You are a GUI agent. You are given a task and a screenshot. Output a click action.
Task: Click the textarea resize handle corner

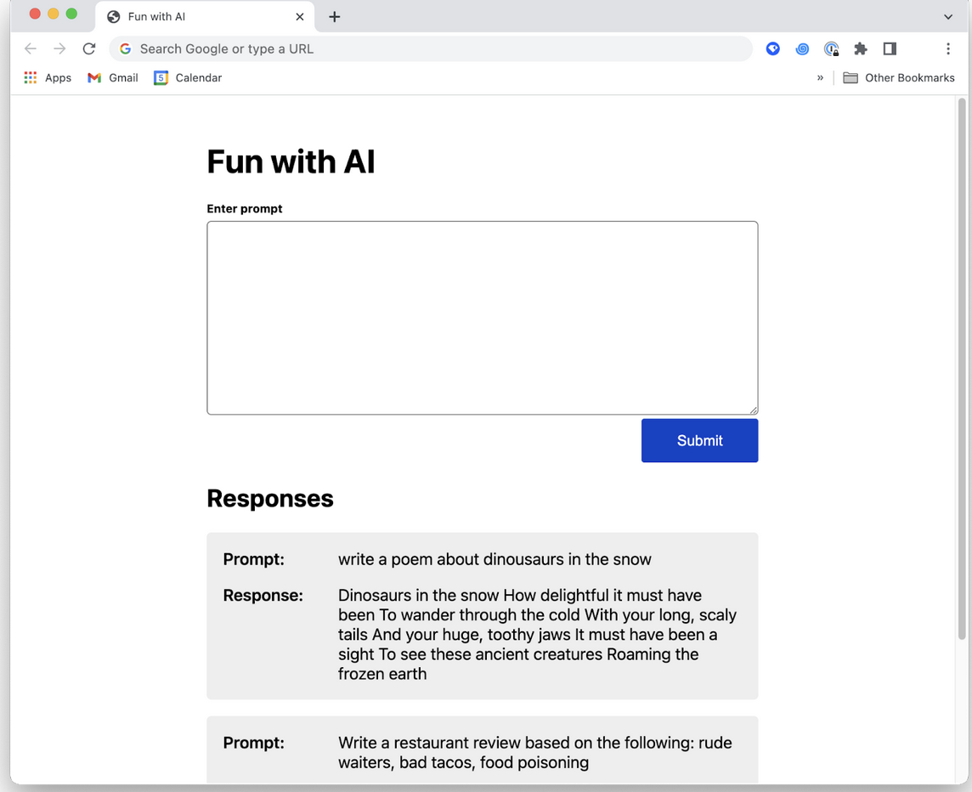click(753, 410)
